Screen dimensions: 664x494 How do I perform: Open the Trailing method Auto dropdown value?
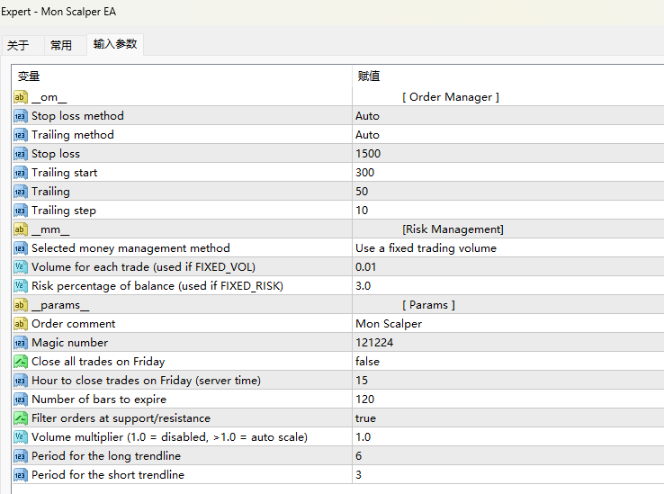tap(367, 135)
